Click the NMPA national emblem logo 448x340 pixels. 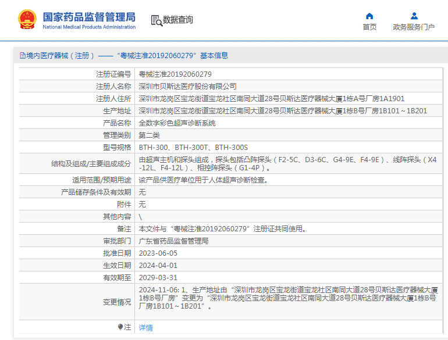27,20
